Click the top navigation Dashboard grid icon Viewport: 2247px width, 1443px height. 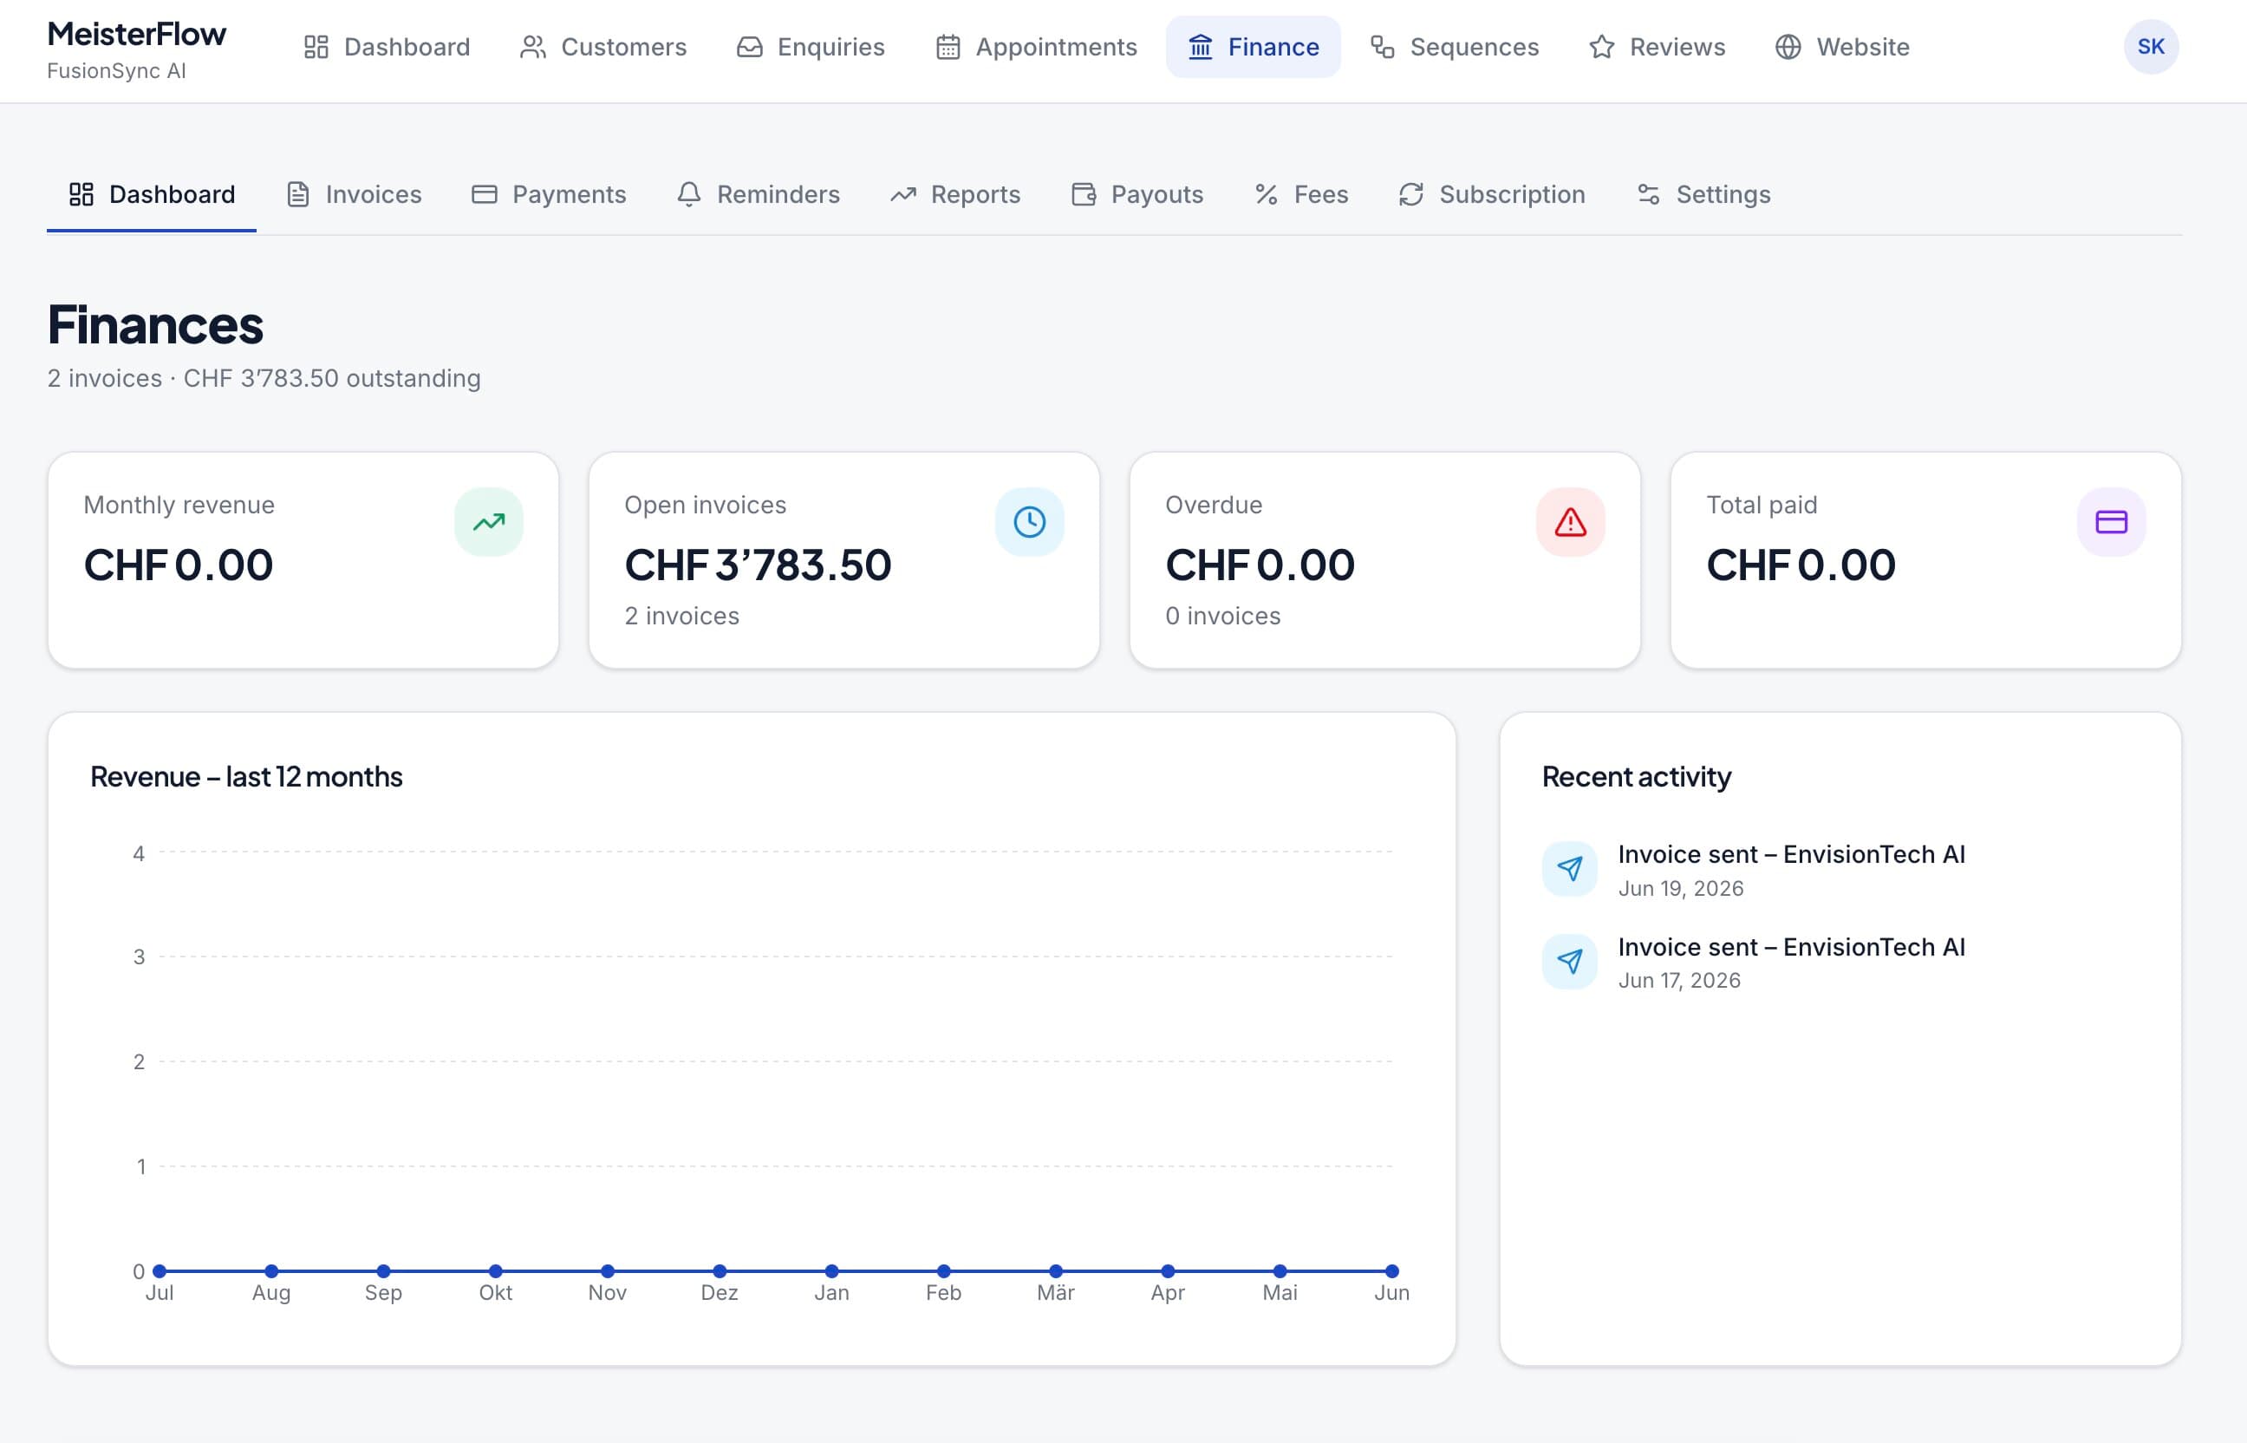(316, 47)
